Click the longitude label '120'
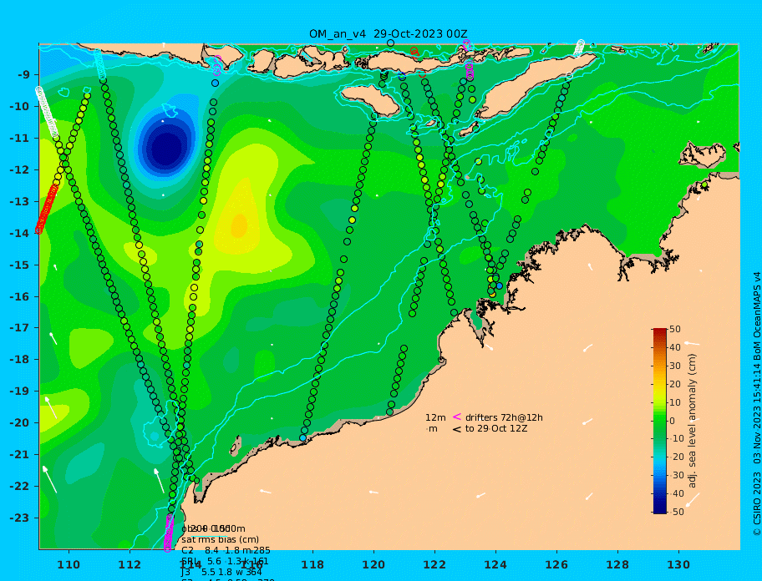 pos(373,565)
